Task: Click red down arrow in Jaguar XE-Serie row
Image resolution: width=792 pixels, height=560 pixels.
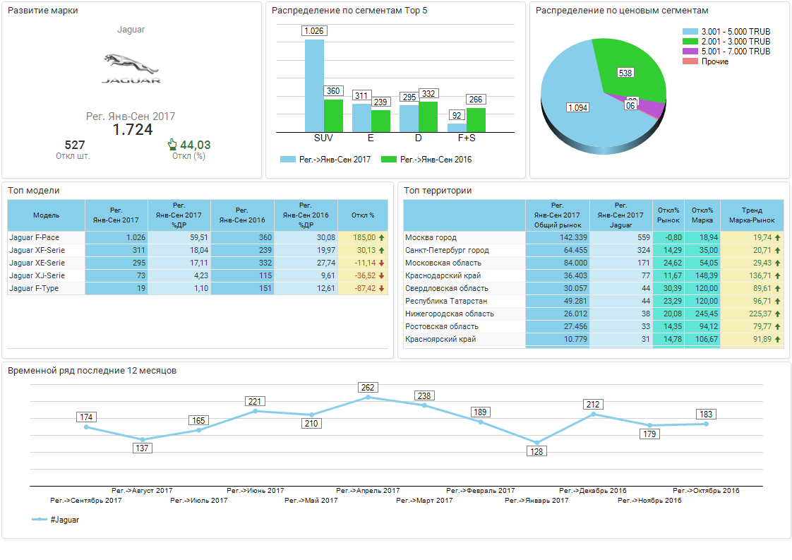Action: coord(382,263)
